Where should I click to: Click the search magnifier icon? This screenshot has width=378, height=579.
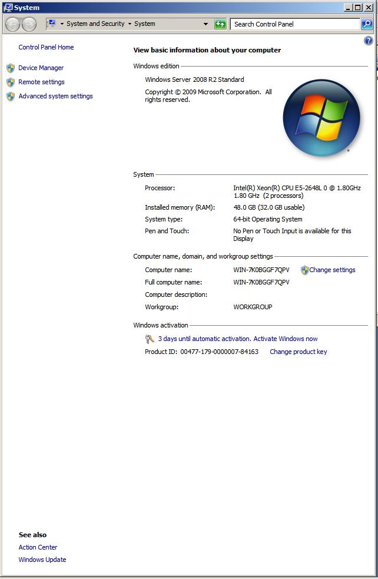click(367, 24)
